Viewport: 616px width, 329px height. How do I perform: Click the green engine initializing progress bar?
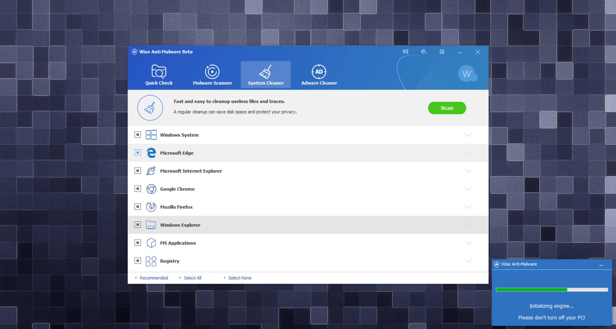[x=552, y=290]
